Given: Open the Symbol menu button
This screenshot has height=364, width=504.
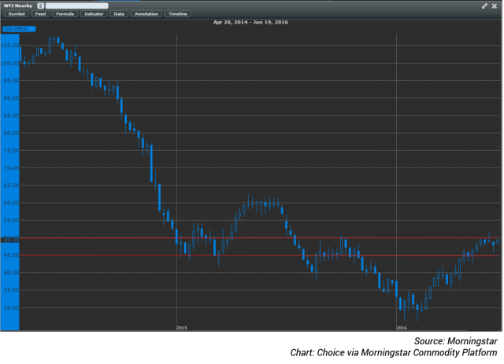Looking at the screenshot, I should pos(17,14).
